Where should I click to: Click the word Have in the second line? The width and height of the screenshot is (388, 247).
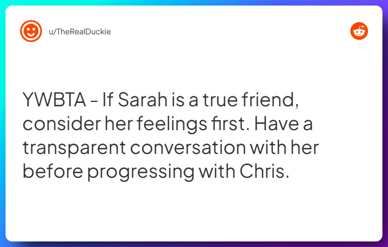tap(277, 124)
